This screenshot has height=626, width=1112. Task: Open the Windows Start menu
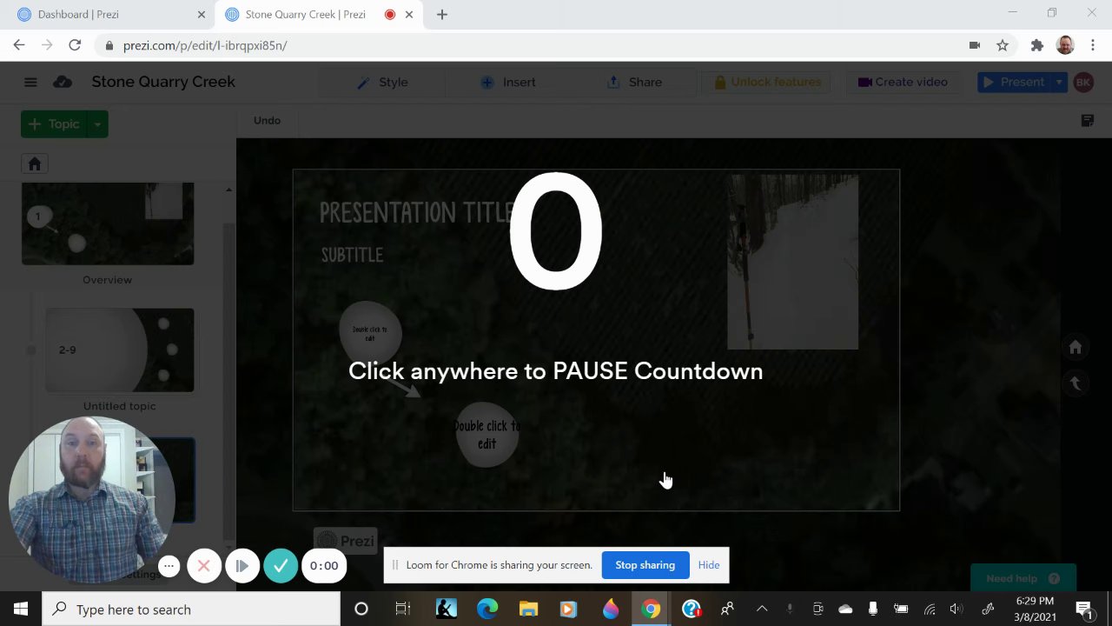(21, 609)
